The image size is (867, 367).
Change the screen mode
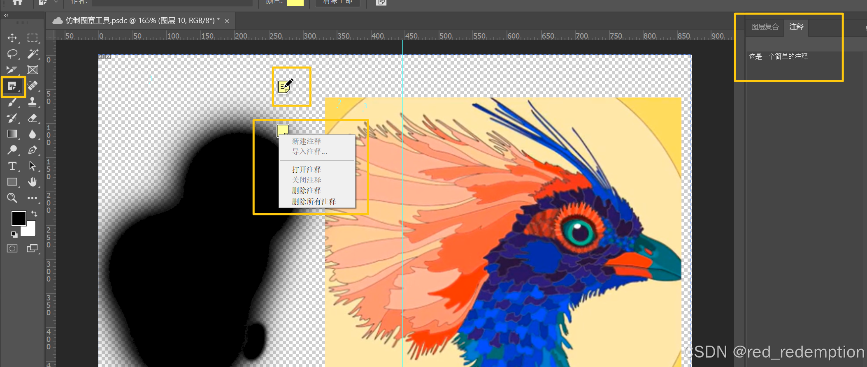33,249
